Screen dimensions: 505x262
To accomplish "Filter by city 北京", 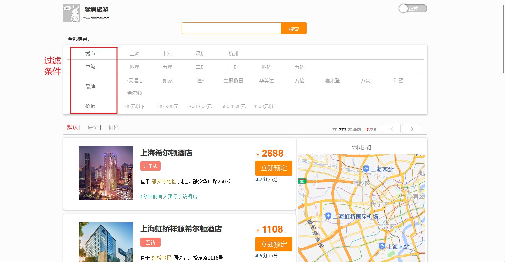I will tap(168, 54).
